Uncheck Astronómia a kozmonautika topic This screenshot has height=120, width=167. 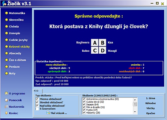[84, 99]
